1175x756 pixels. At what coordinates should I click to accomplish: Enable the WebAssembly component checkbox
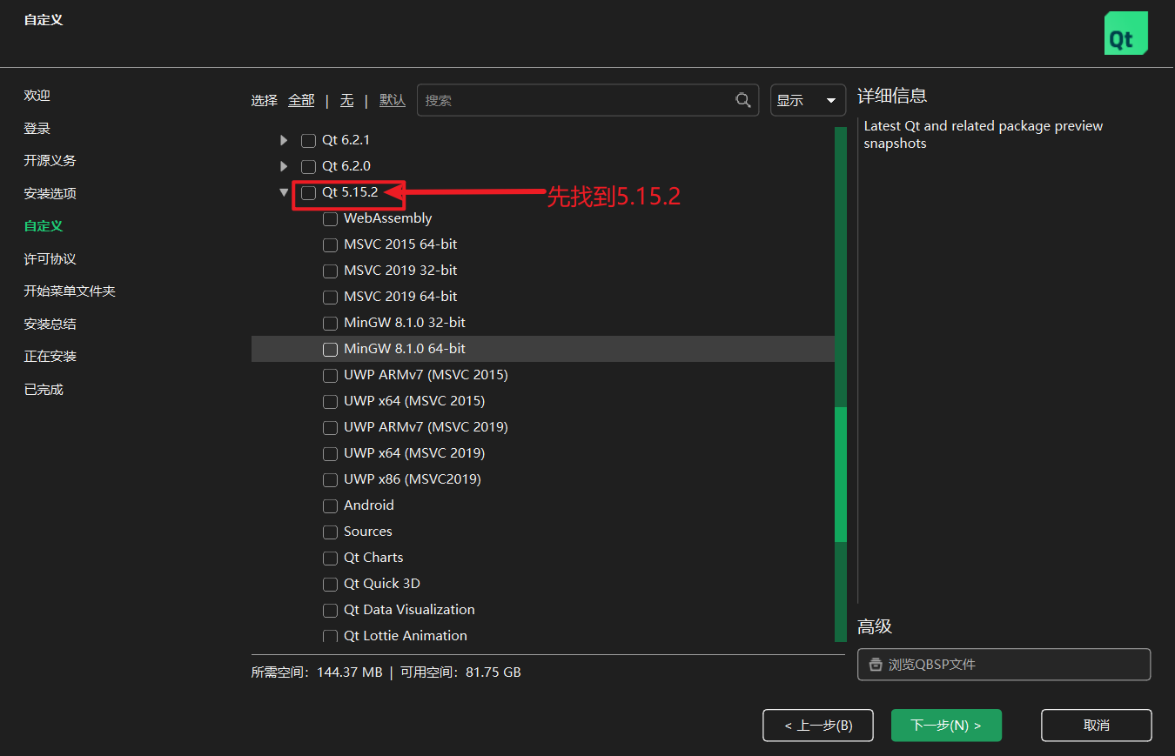pyautogui.click(x=330, y=219)
